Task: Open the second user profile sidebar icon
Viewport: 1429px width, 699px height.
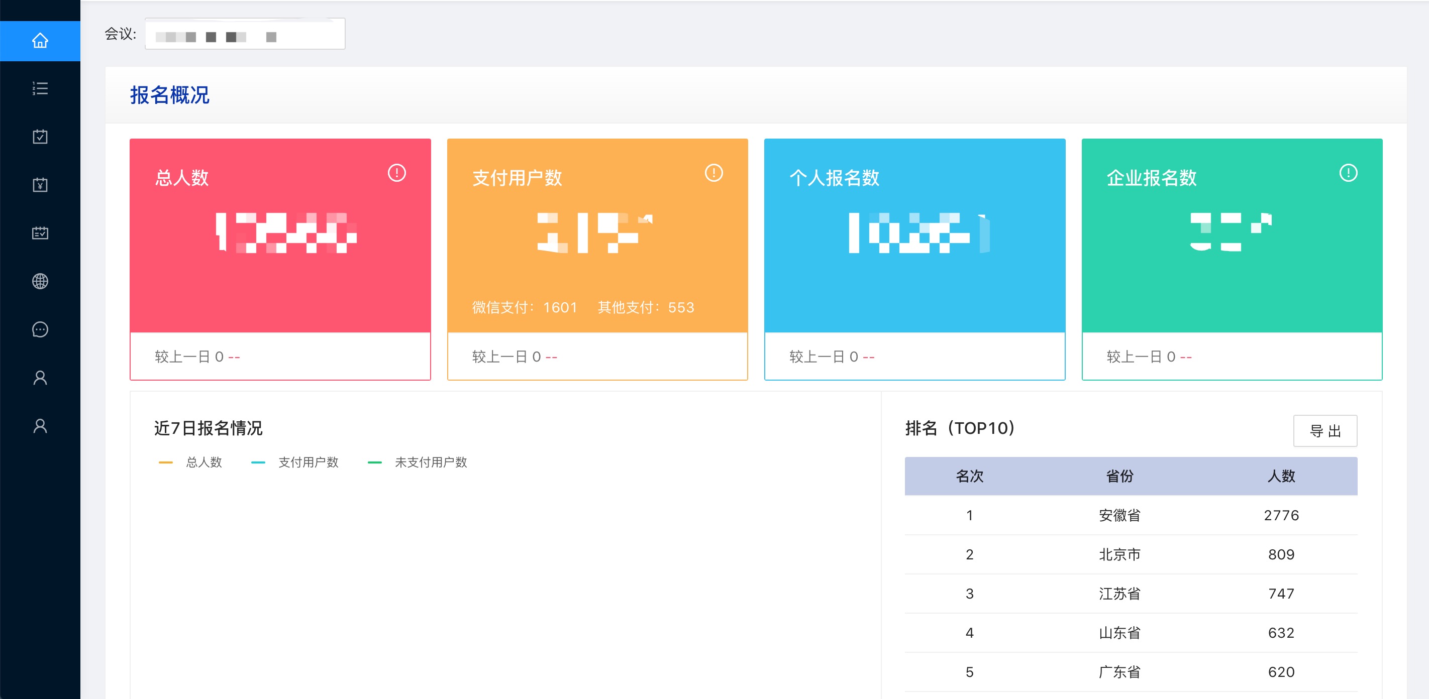Action: 40,426
